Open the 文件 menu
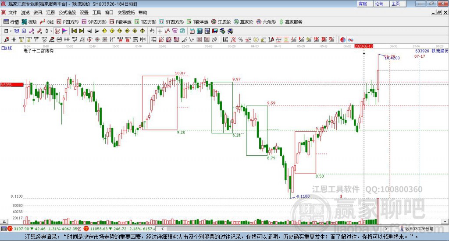This screenshot has width=449, height=241. pyautogui.click(x=13, y=13)
